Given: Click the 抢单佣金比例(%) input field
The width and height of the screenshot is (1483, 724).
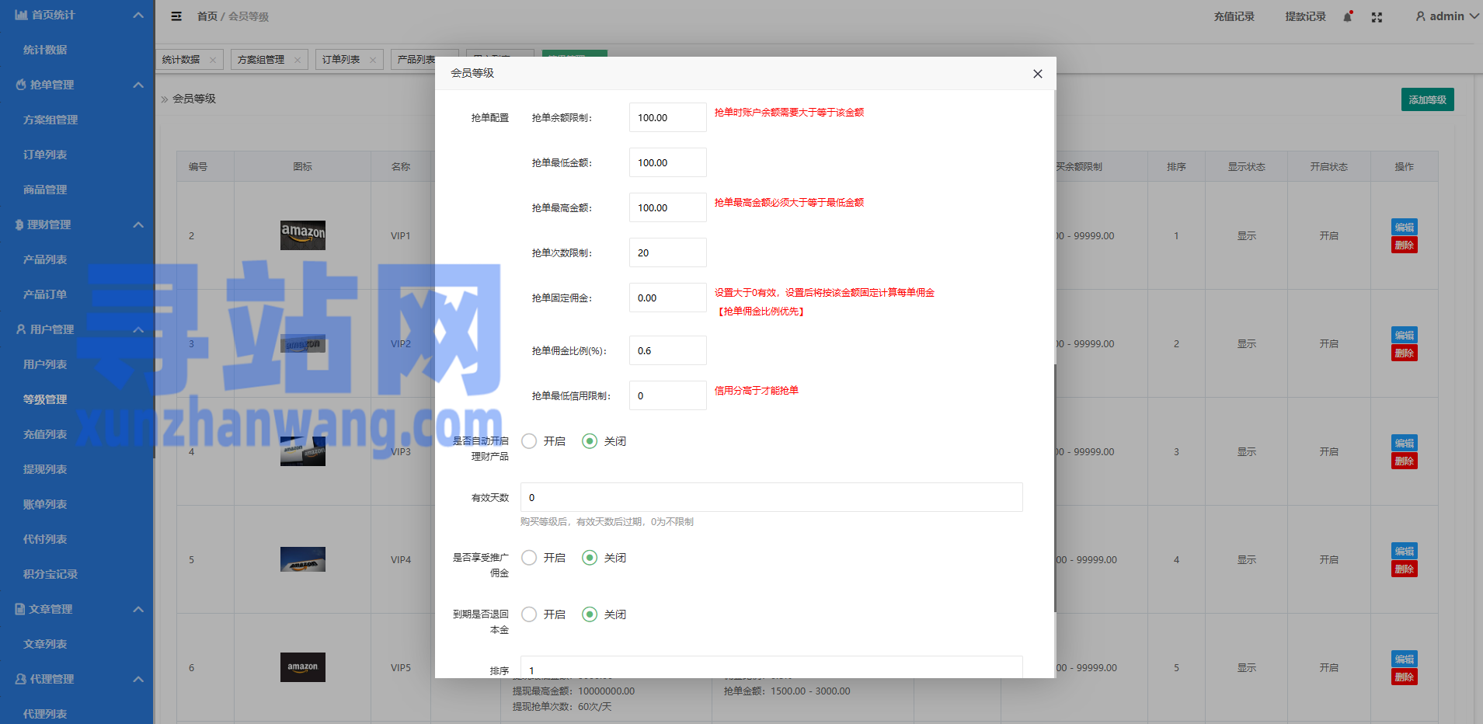Looking at the screenshot, I should 667,350.
